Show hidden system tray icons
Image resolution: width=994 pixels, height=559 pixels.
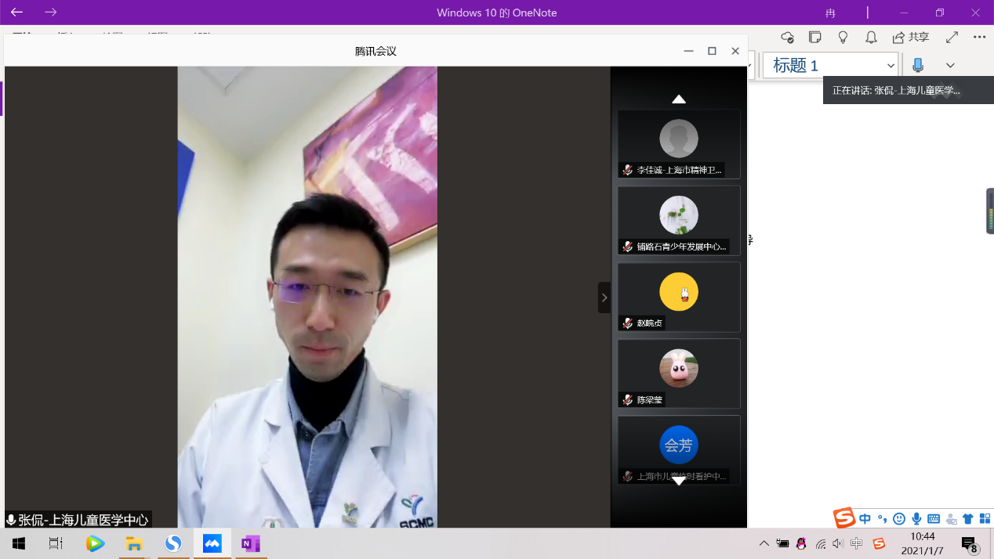764,543
